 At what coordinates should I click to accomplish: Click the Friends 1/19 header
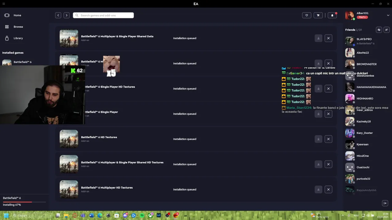pos(353,30)
